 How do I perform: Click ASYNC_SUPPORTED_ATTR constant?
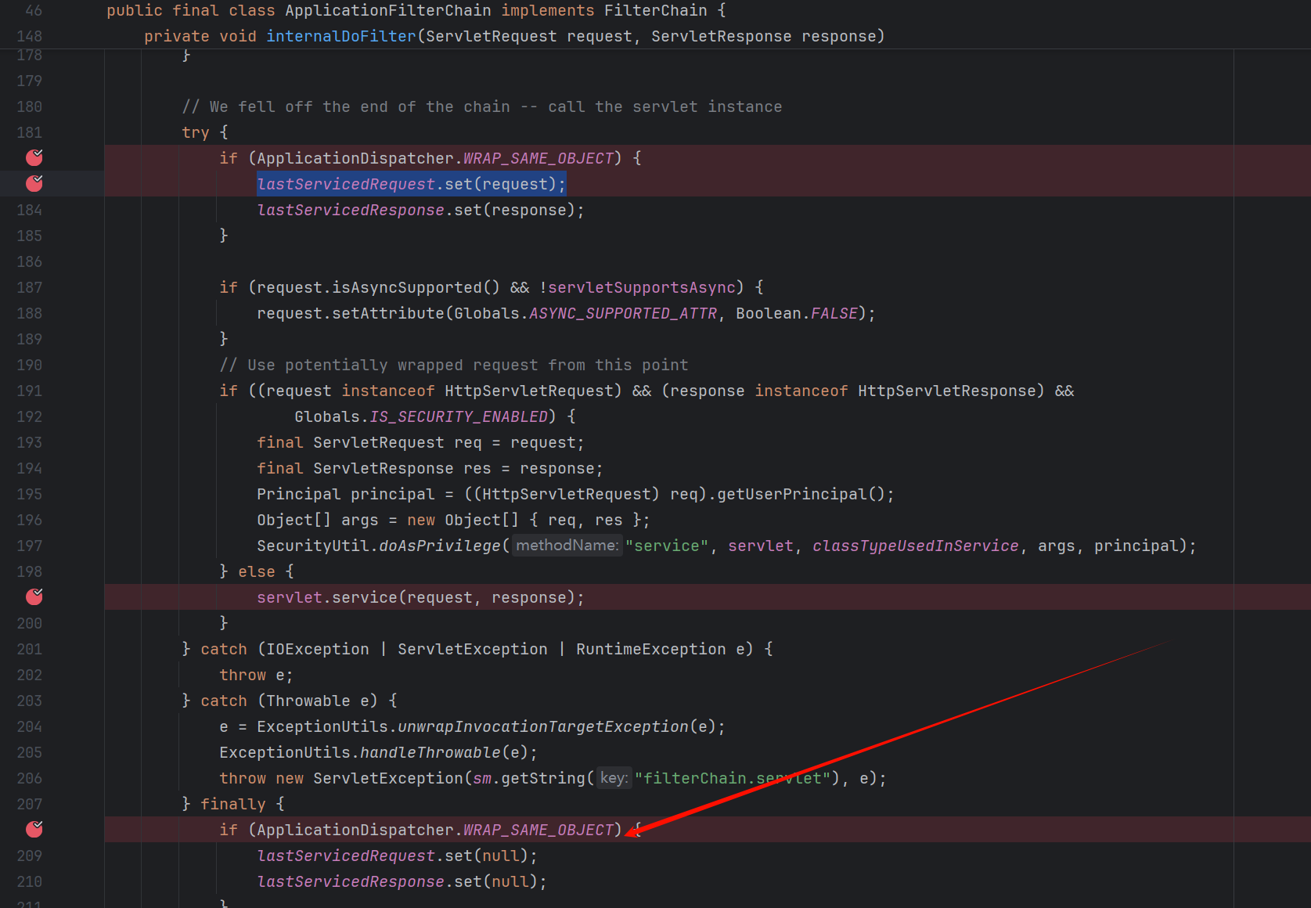point(622,313)
